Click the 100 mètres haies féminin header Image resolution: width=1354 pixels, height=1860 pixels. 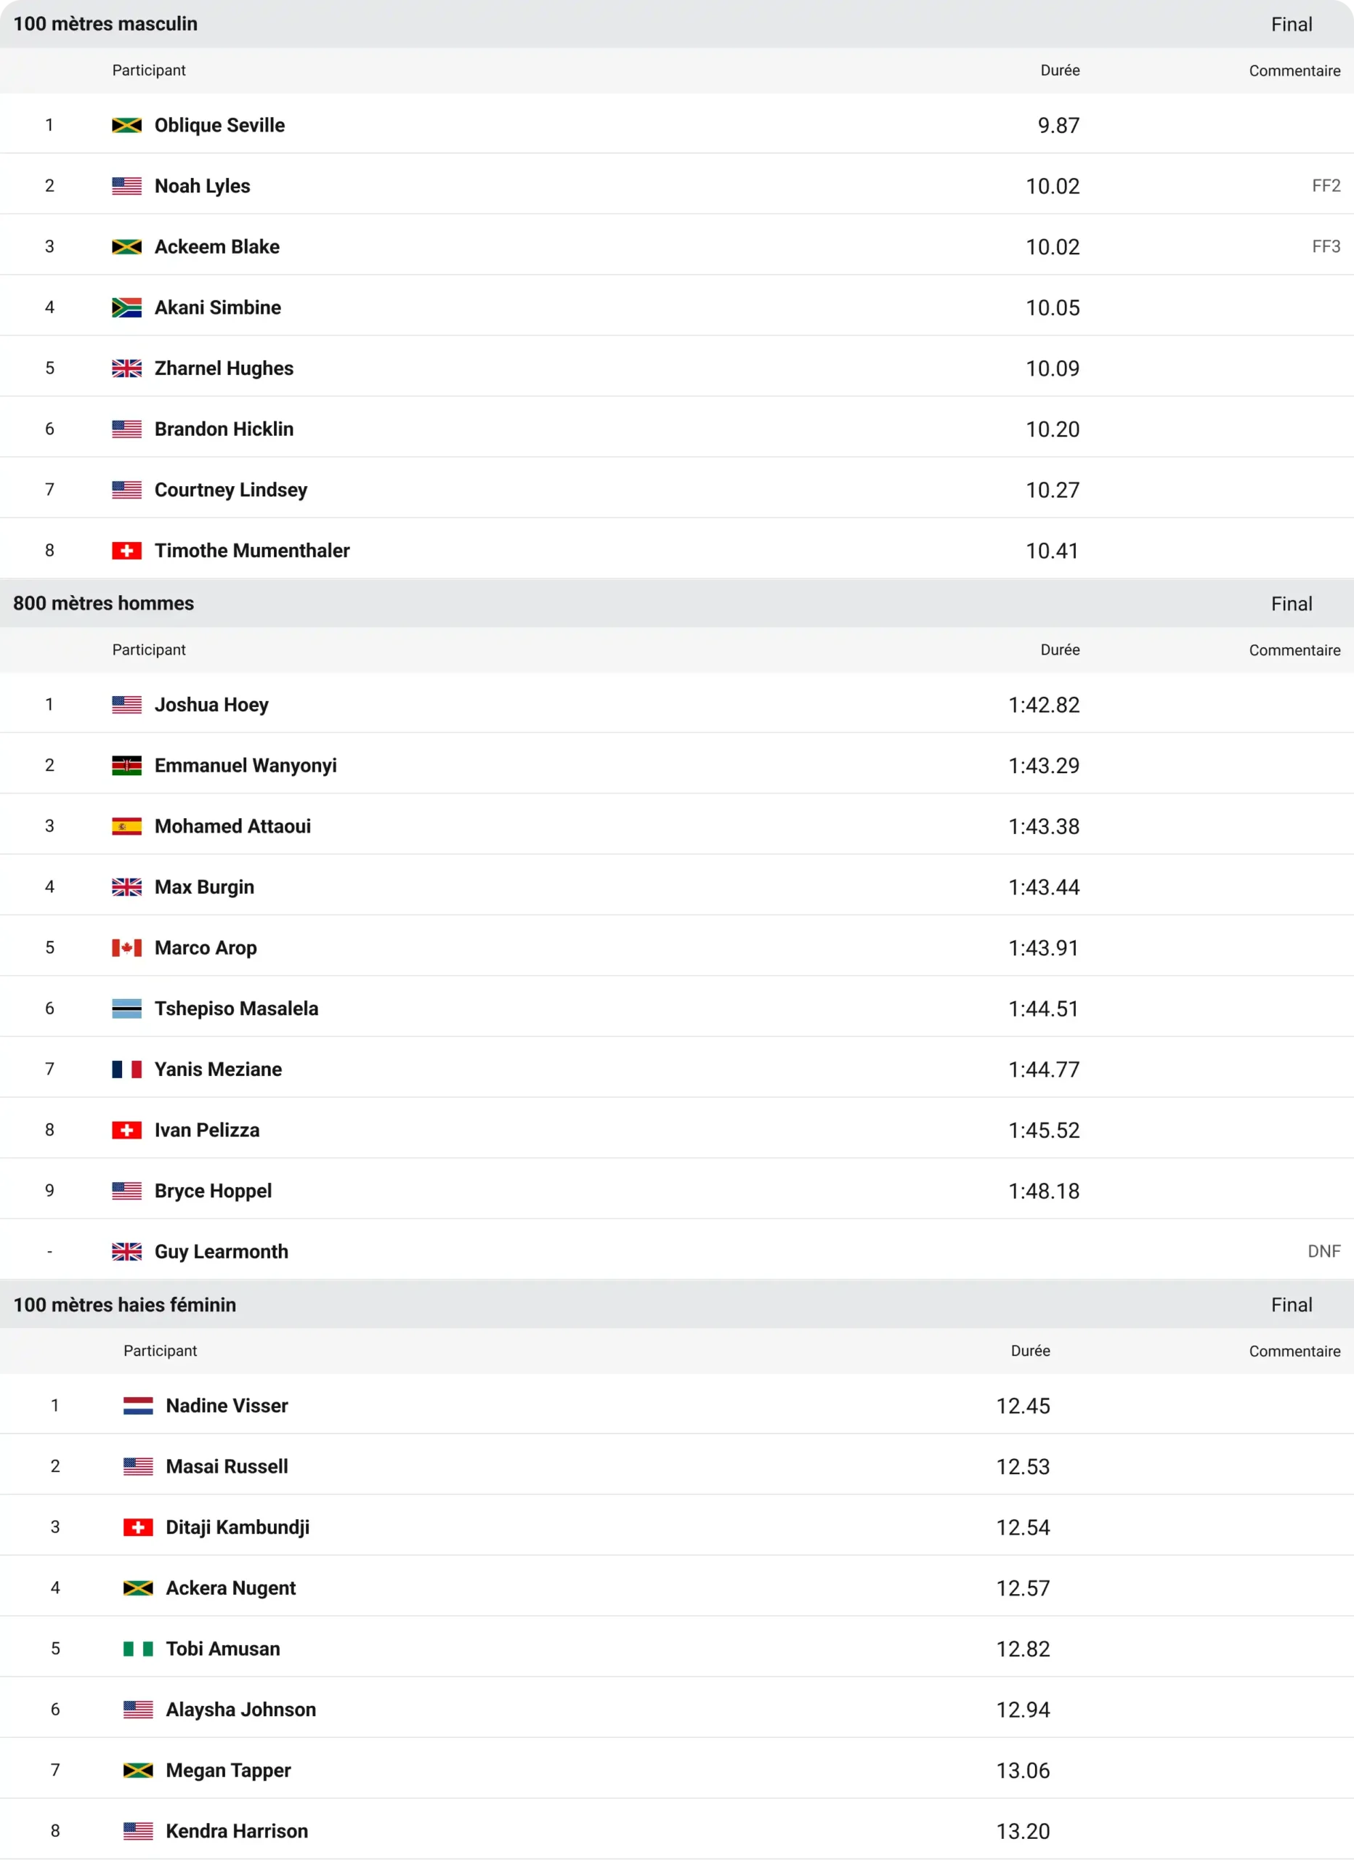(x=676, y=1305)
